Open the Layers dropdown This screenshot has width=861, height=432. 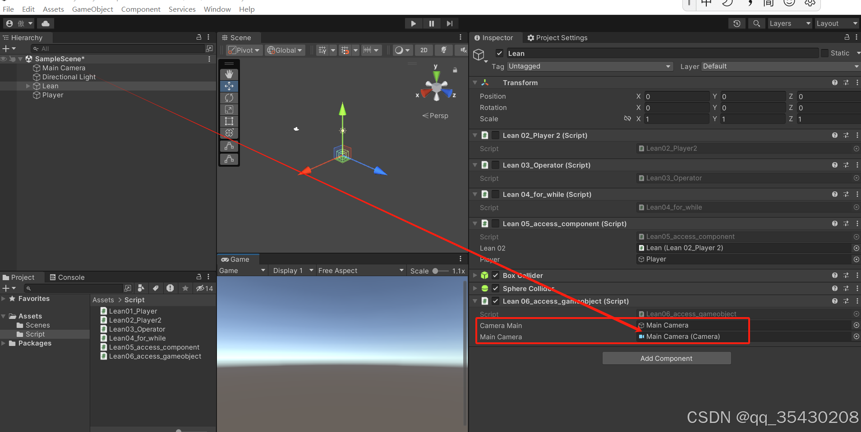click(790, 23)
